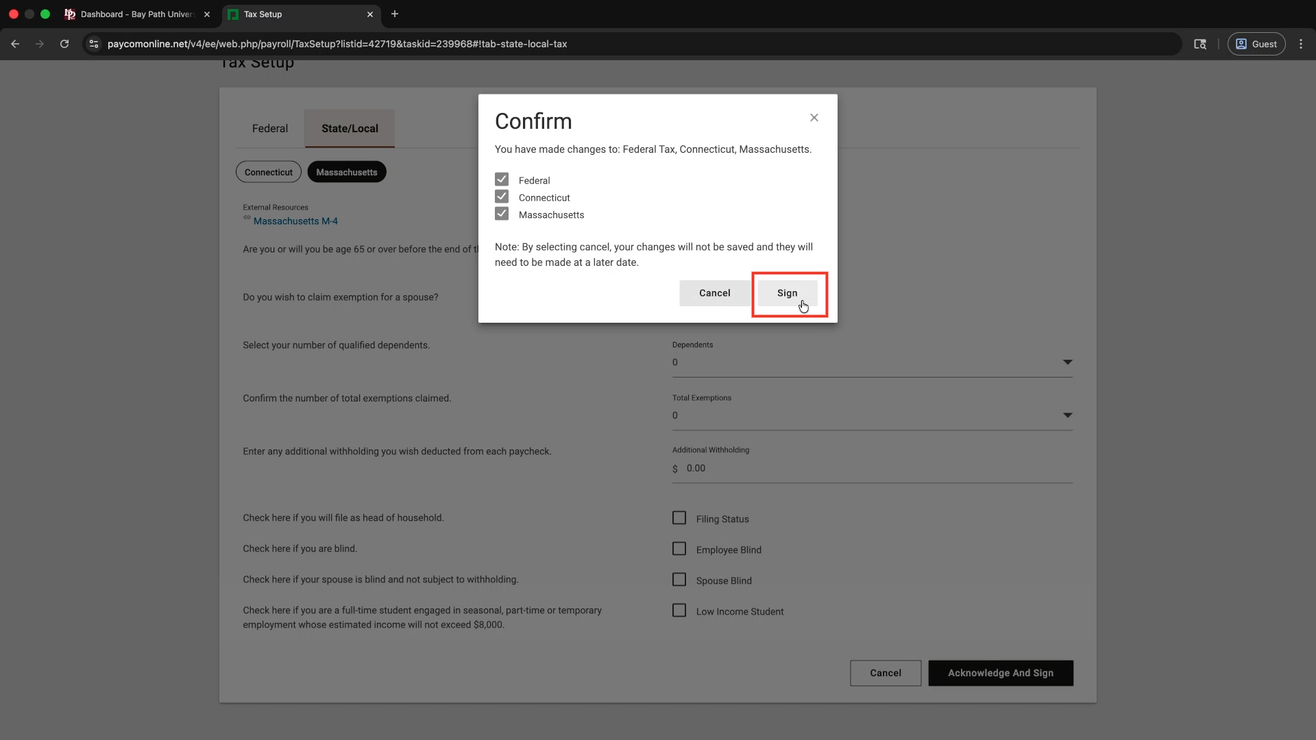Click the tab search icon in toolbar
This screenshot has width=1316, height=740.
tap(1199, 44)
